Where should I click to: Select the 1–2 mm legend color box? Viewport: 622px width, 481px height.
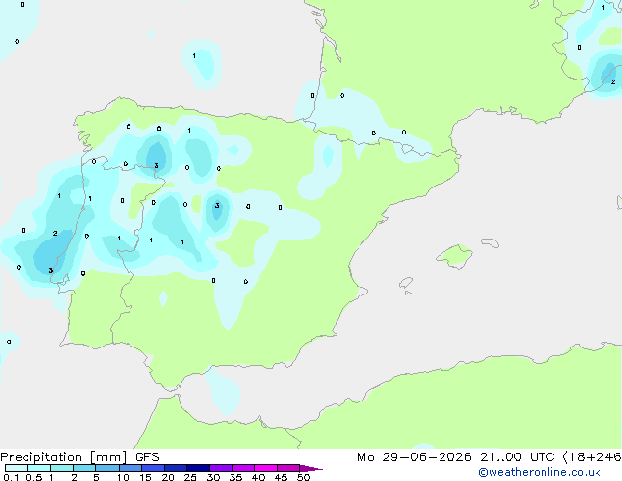coord(62,468)
